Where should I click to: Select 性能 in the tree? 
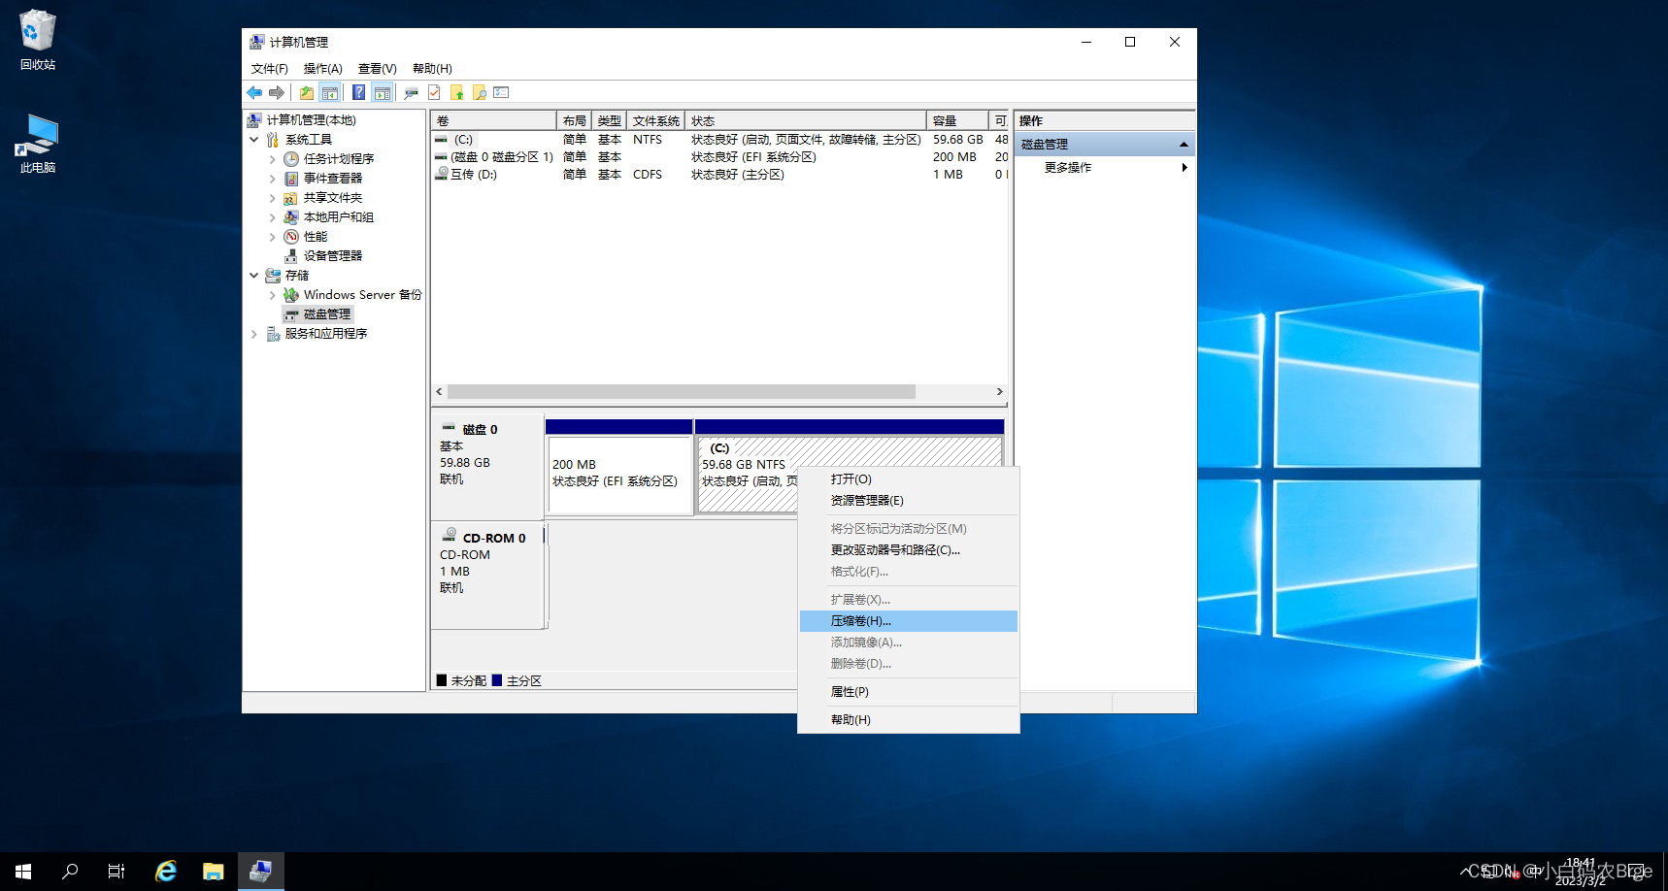point(316,237)
